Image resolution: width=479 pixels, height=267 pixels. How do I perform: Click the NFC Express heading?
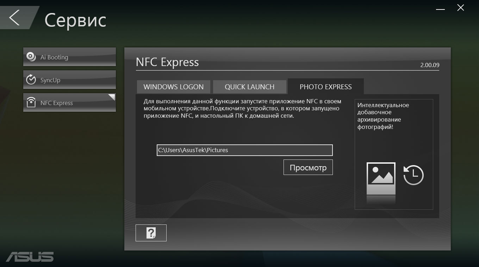[167, 62]
